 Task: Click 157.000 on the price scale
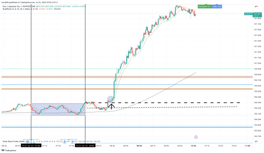click(x=257, y=63)
